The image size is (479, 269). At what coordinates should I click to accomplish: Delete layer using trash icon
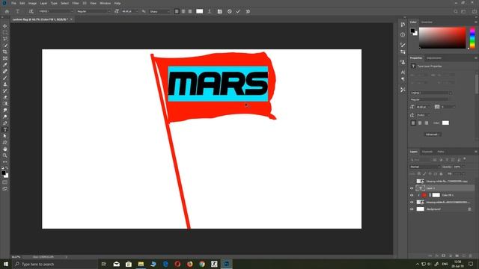[x=471, y=256]
